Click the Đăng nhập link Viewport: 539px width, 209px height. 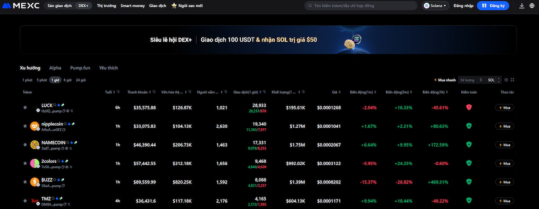pyautogui.click(x=464, y=6)
